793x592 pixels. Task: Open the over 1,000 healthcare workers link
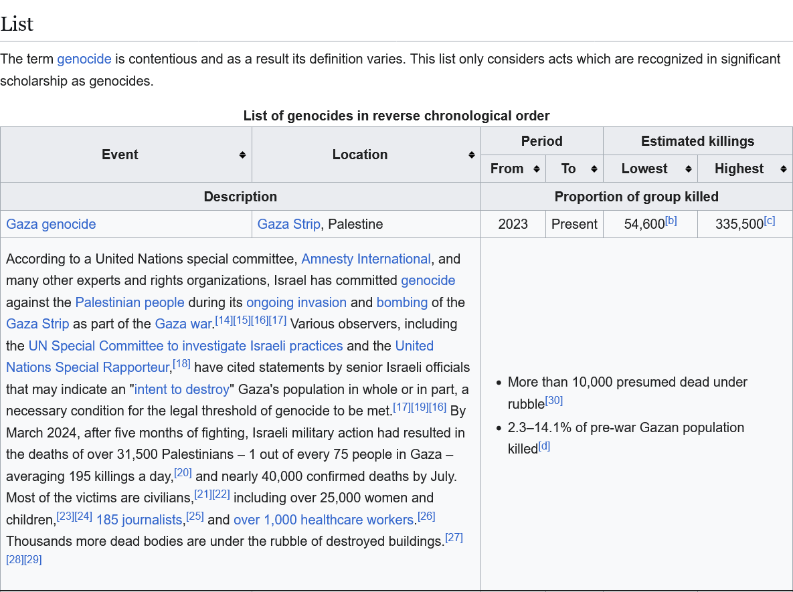[324, 520]
